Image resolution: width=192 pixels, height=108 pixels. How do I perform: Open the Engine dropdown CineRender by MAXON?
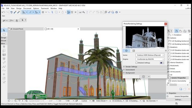pyautogui.click(x=150, y=59)
